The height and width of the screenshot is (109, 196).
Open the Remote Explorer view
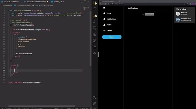pyautogui.click(x=95, y=28)
